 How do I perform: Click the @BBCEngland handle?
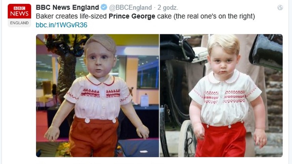(130, 7)
